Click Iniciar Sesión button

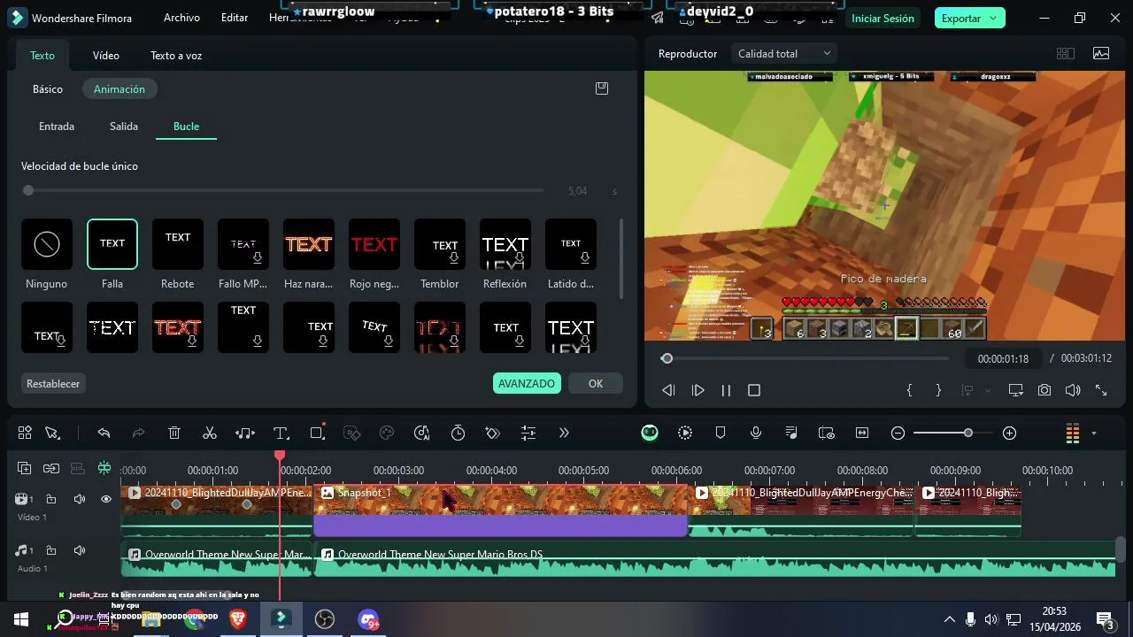point(883,19)
